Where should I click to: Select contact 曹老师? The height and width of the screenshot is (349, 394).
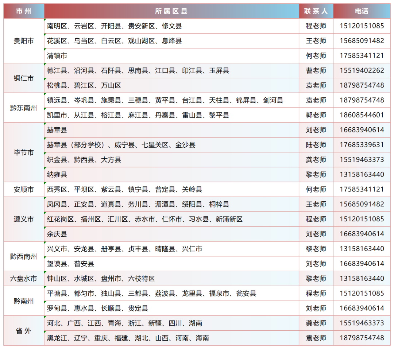coord(316,70)
